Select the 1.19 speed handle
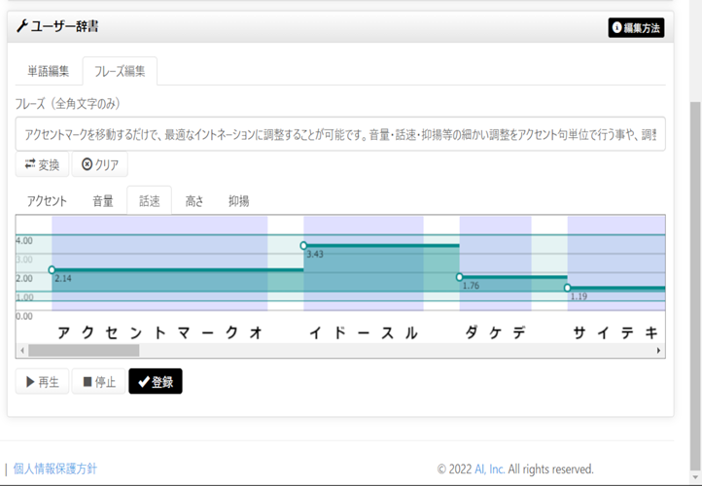The width and height of the screenshot is (702, 486). 567,288
